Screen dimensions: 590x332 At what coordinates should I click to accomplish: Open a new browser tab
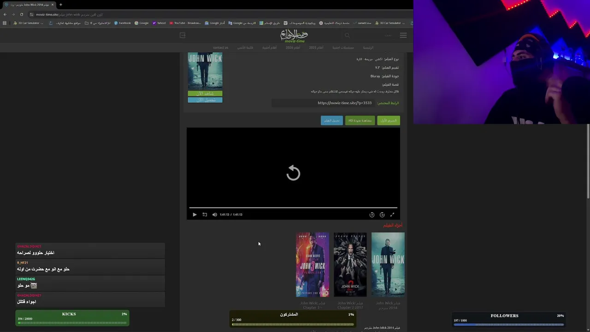[x=60, y=5]
